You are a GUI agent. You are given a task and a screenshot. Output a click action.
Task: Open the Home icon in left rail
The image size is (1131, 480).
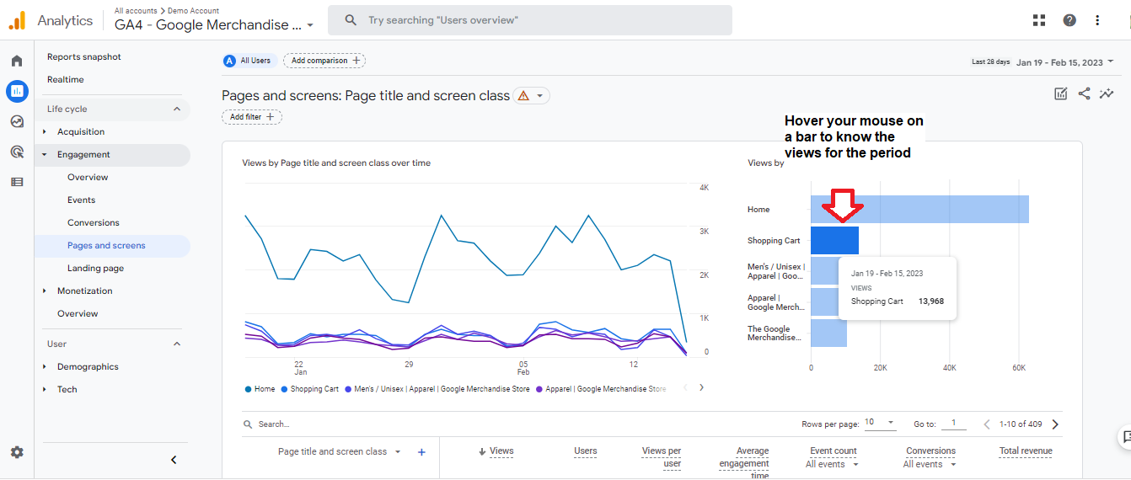coord(17,61)
